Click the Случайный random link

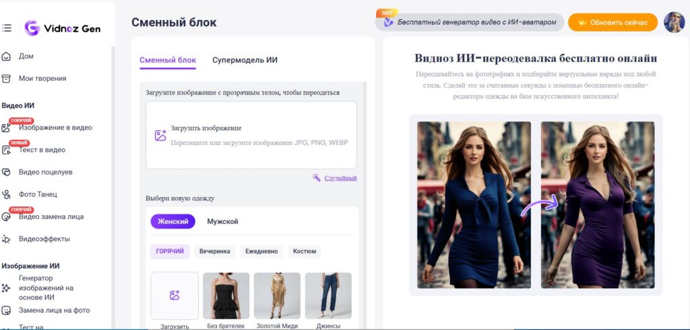point(340,178)
